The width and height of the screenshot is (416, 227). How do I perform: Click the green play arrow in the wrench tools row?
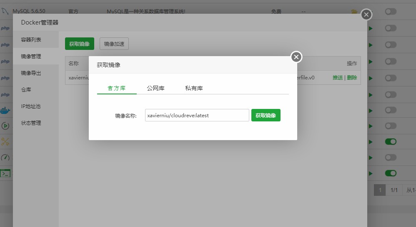(x=371, y=142)
